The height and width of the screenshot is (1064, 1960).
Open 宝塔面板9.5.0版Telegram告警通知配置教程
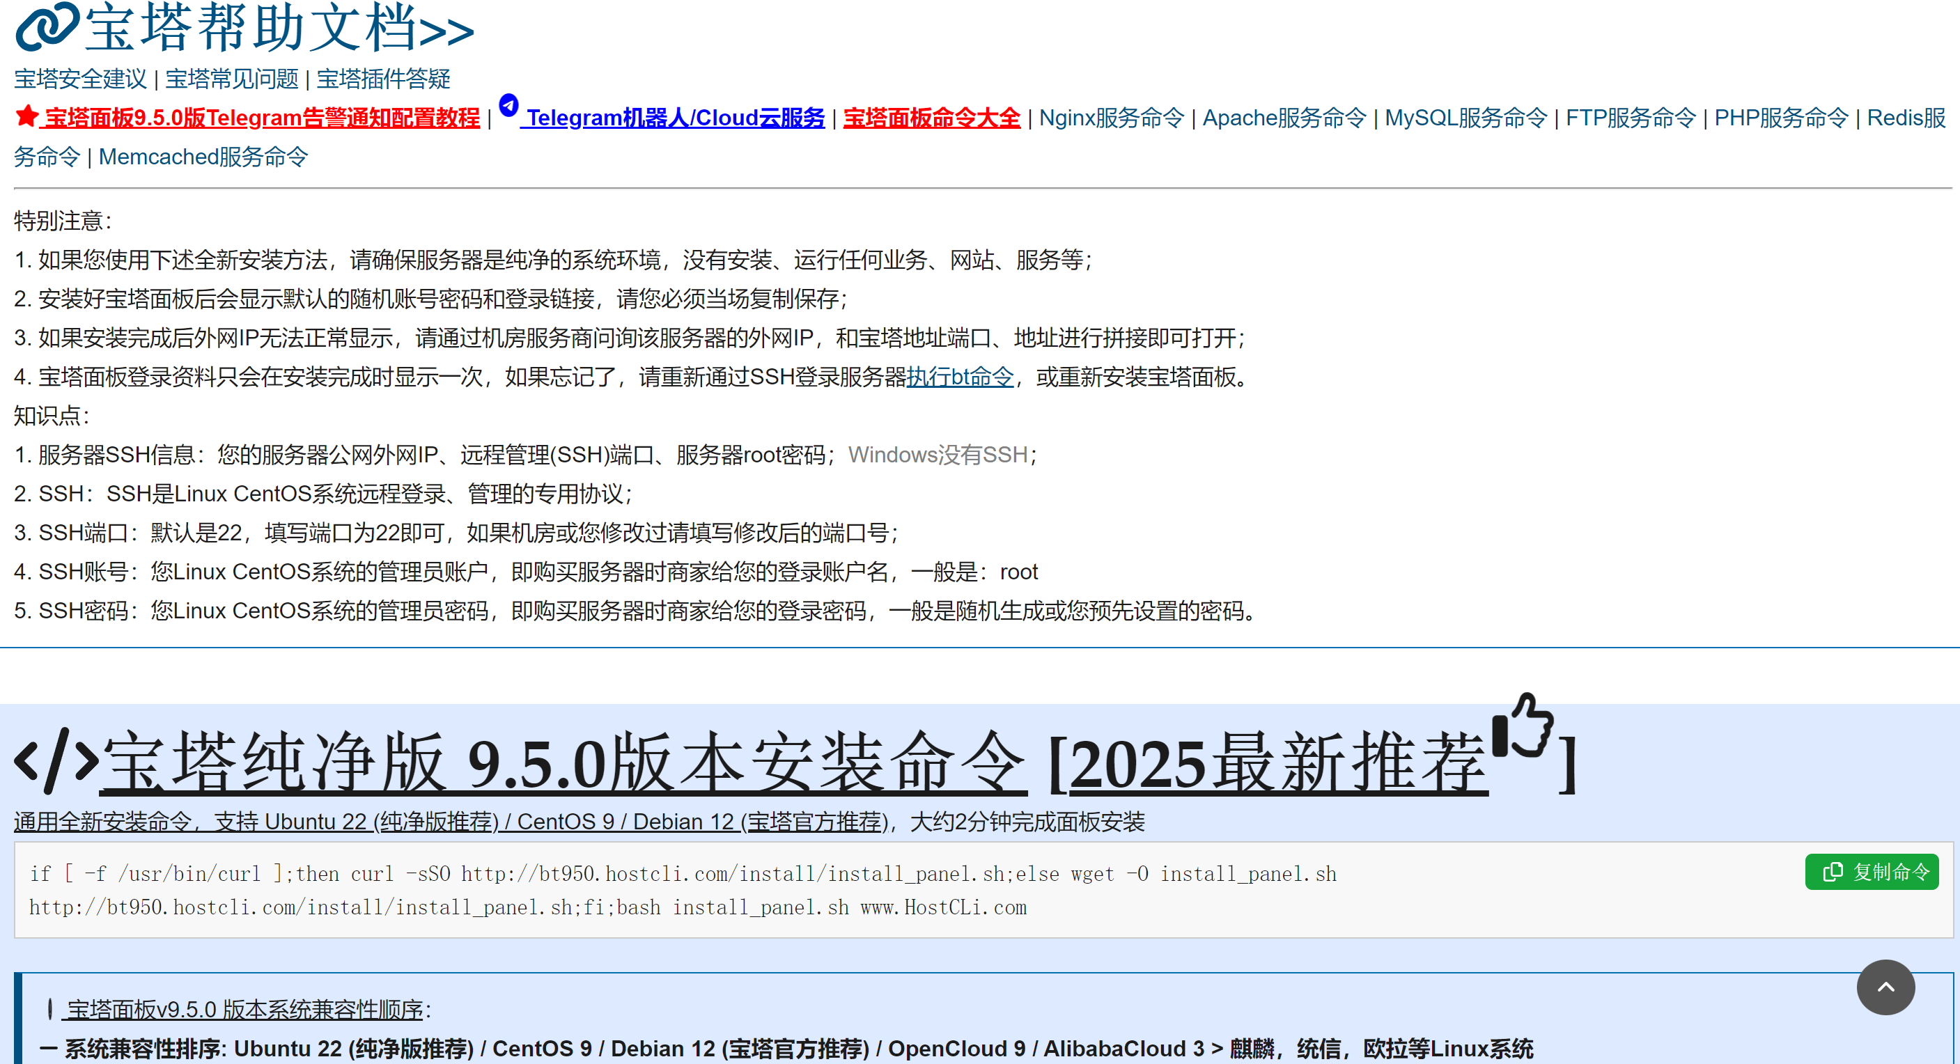(261, 118)
